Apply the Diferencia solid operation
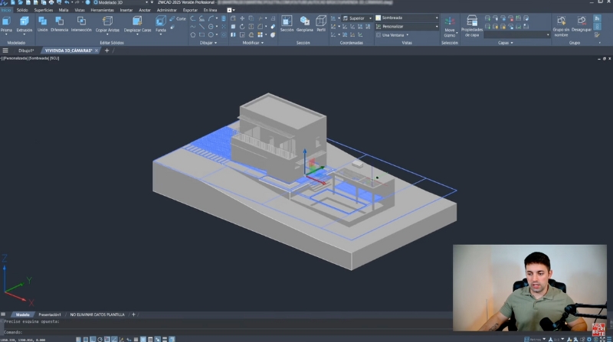This screenshot has height=342, width=613. (59, 22)
